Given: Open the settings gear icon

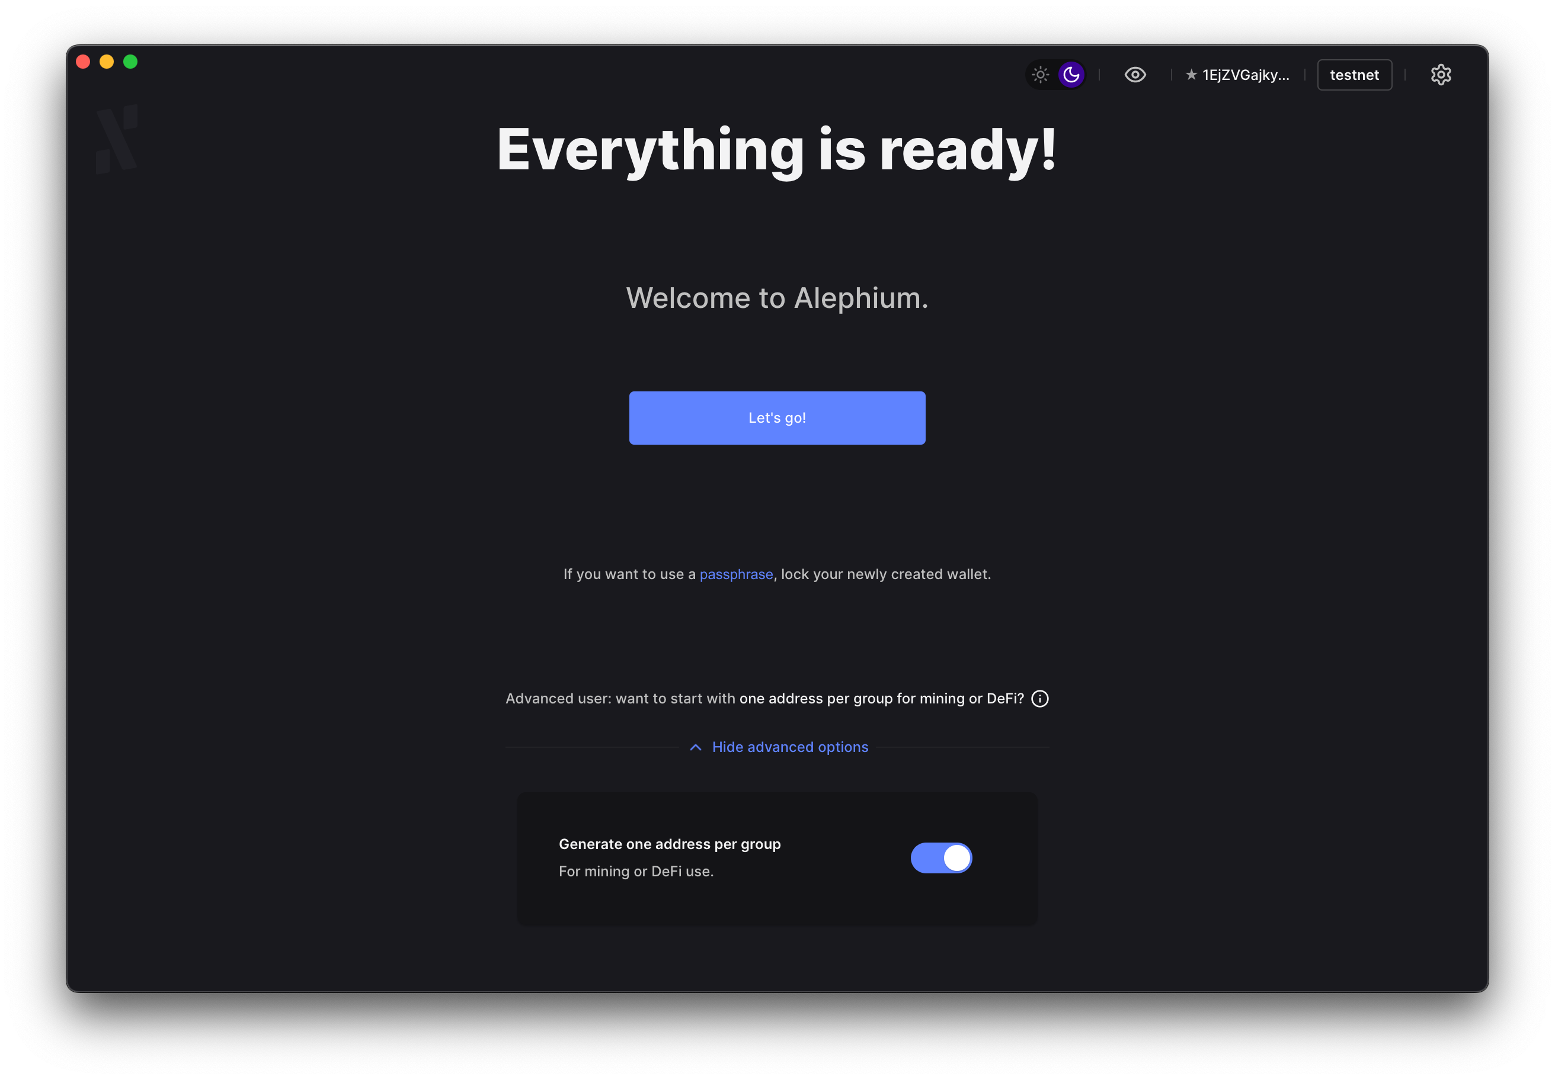Looking at the screenshot, I should point(1442,75).
